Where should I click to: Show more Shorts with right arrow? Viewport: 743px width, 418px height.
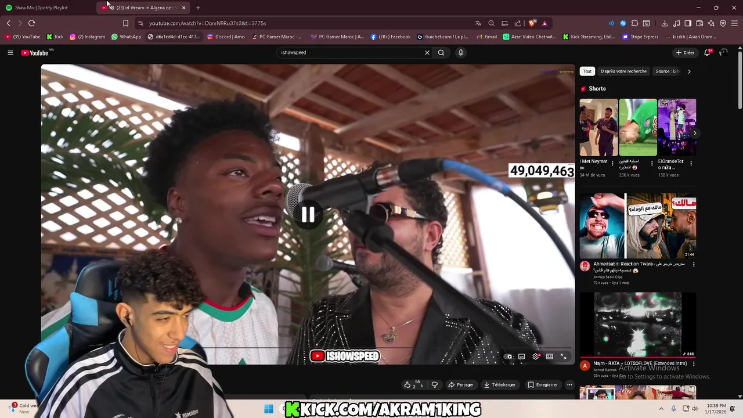pos(695,133)
